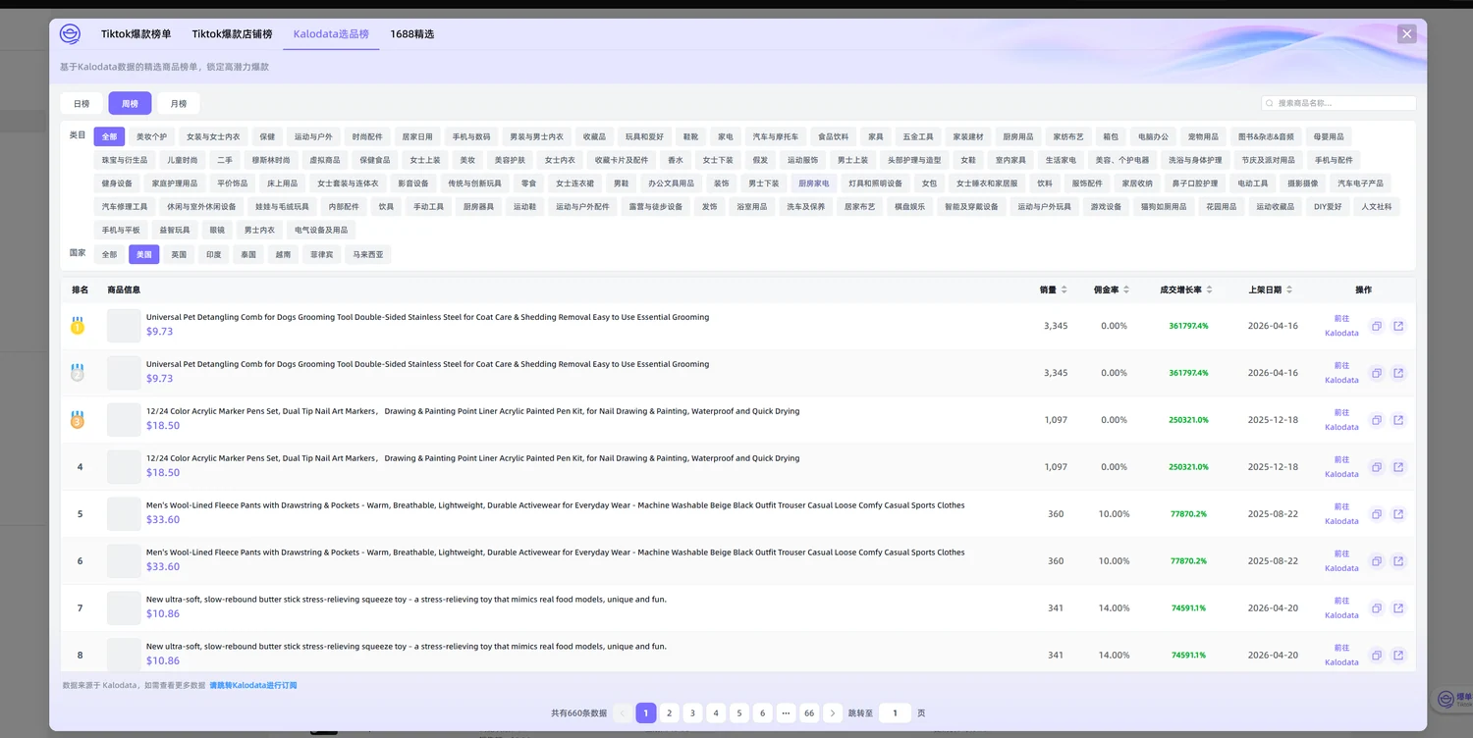The width and height of the screenshot is (1473, 738).
Task: Open the external link icon for the rank 6 row
Action: coord(1398,561)
